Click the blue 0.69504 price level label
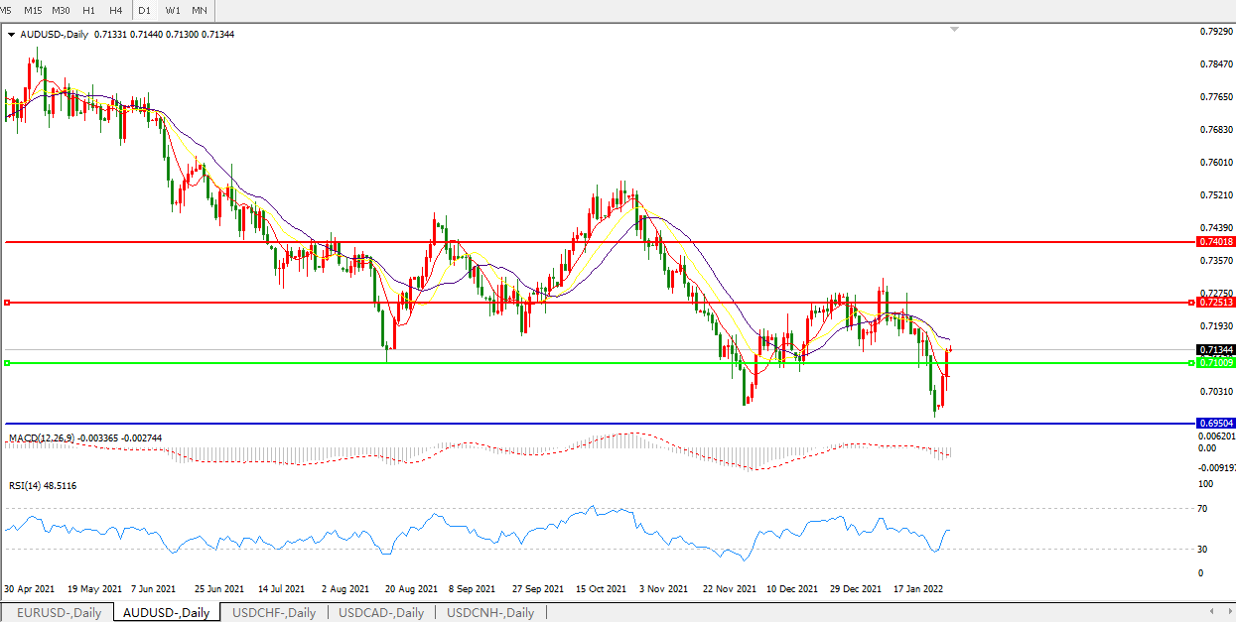The width and height of the screenshot is (1236, 623). [x=1215, y=424]
